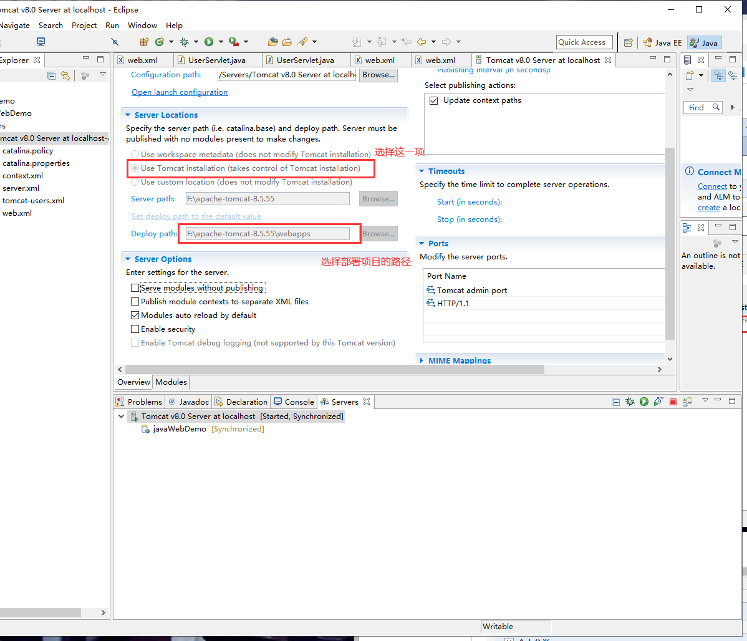
Task: Uncheck Modules auto reload by default
Action: [135, 316]
